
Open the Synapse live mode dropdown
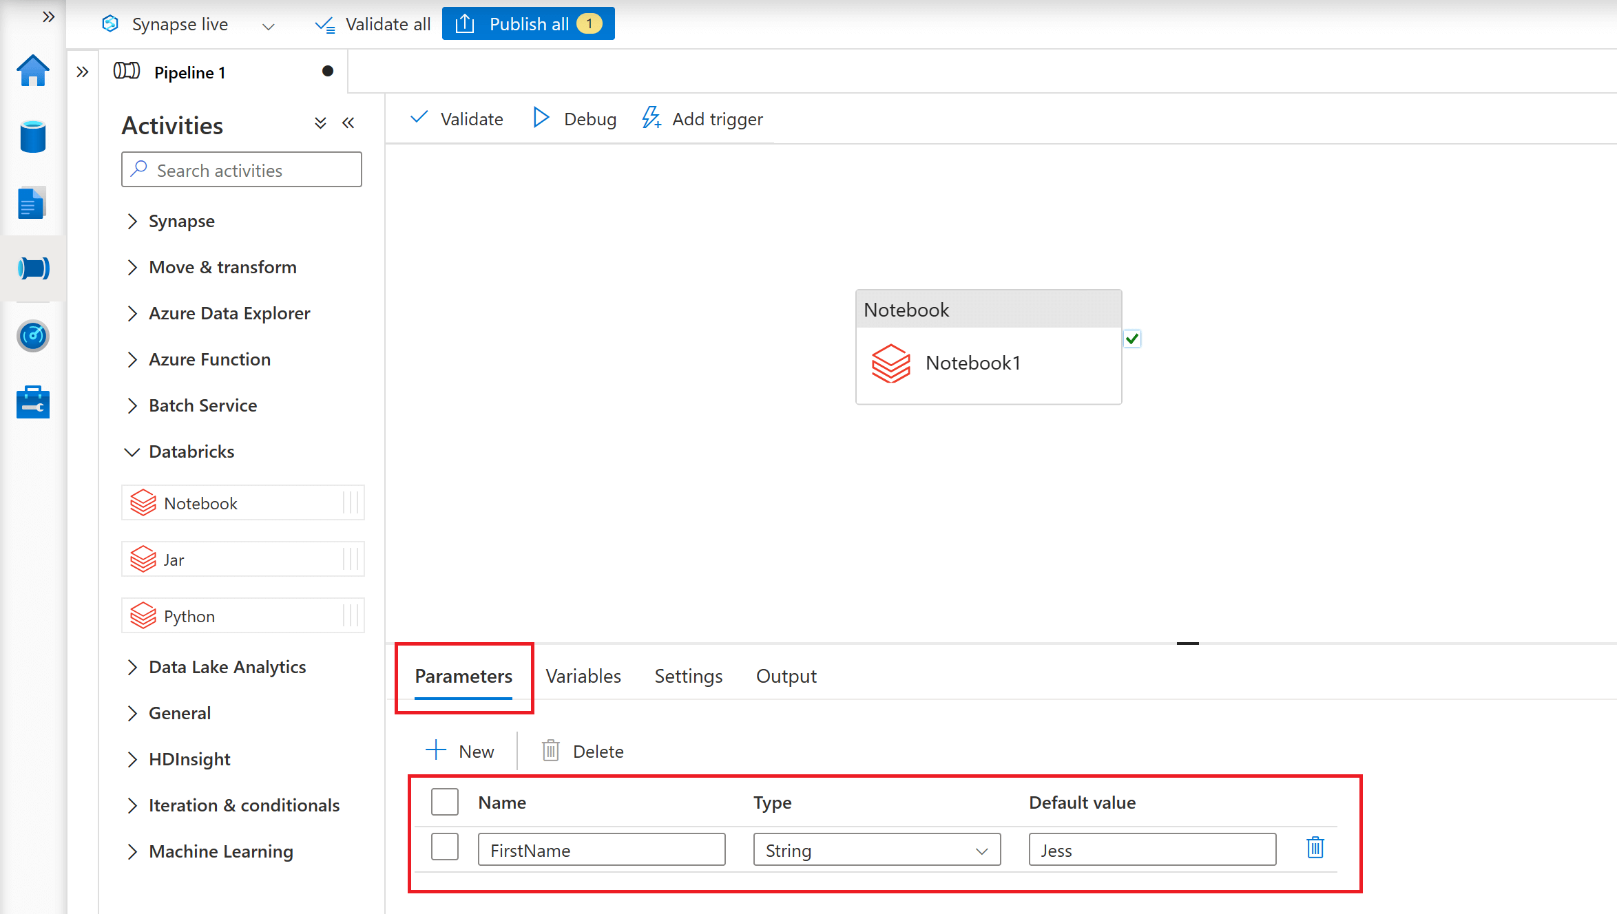coord(269,26)
